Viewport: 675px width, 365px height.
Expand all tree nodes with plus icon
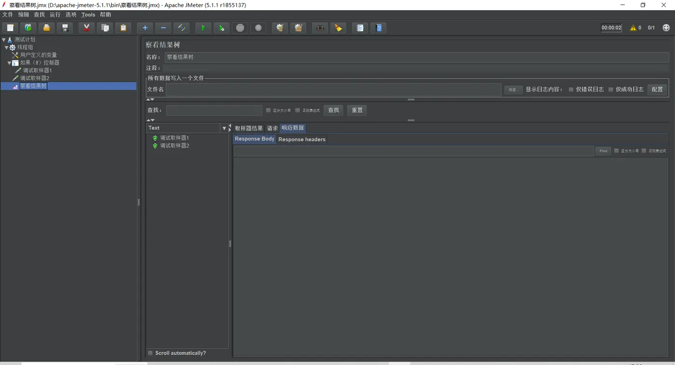tap(145, 28)
